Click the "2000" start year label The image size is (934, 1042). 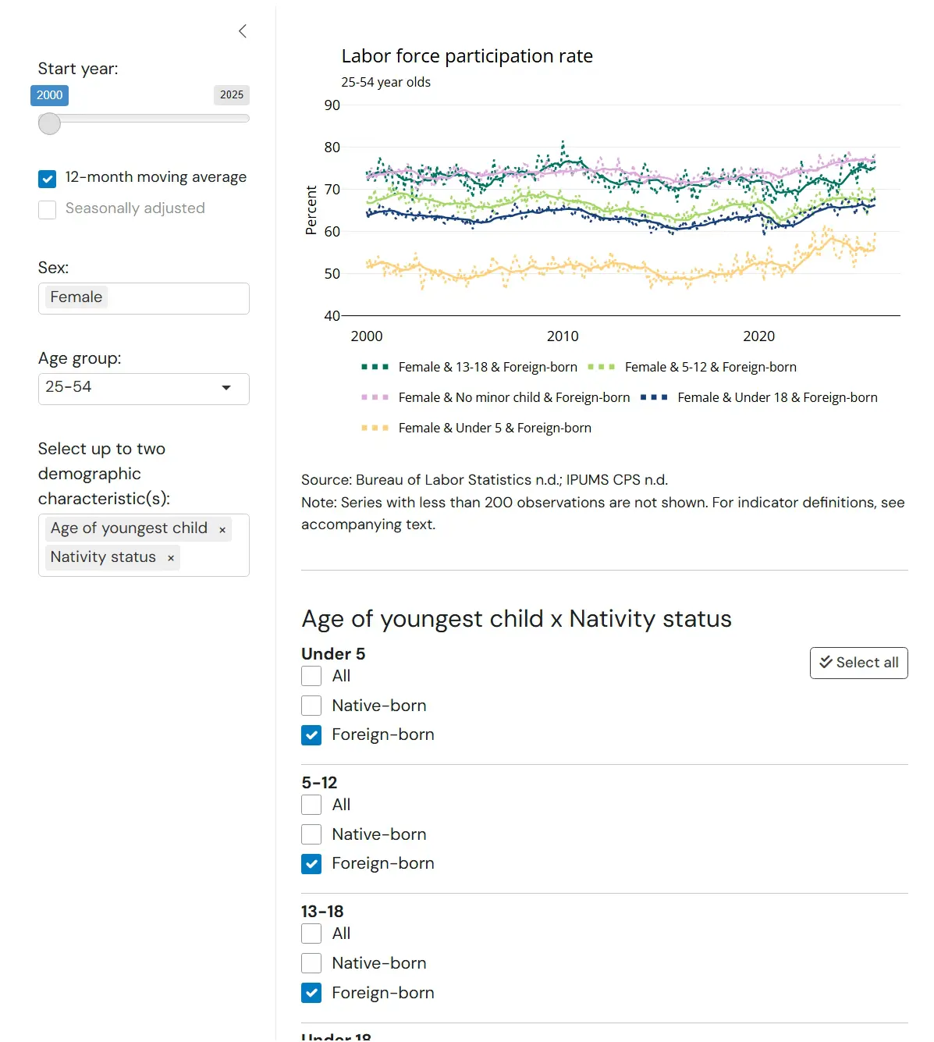click(49, 94)
